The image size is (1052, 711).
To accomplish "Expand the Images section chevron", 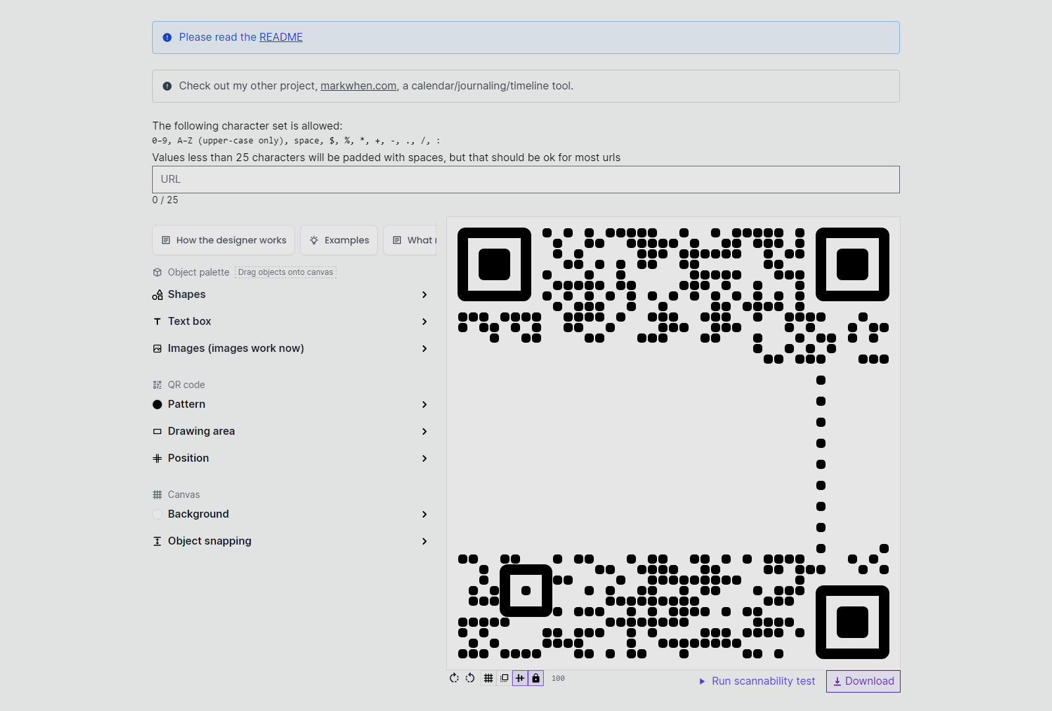I will (425, 349).
